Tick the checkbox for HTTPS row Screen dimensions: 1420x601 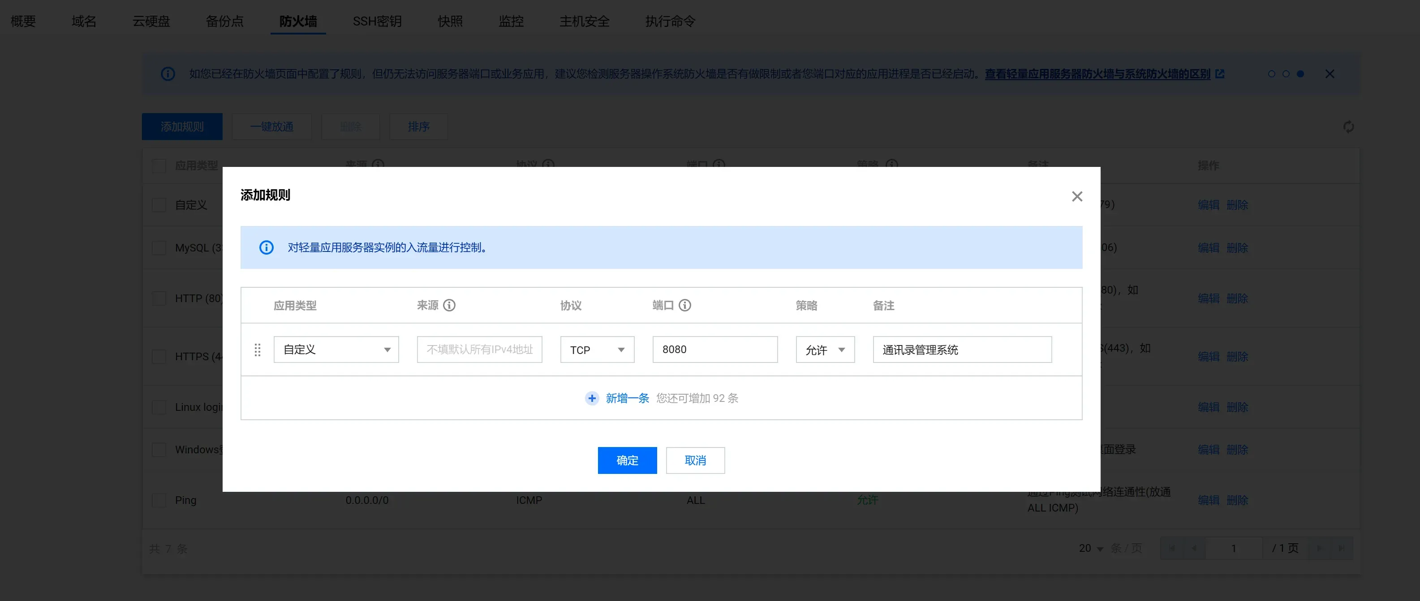159,356
